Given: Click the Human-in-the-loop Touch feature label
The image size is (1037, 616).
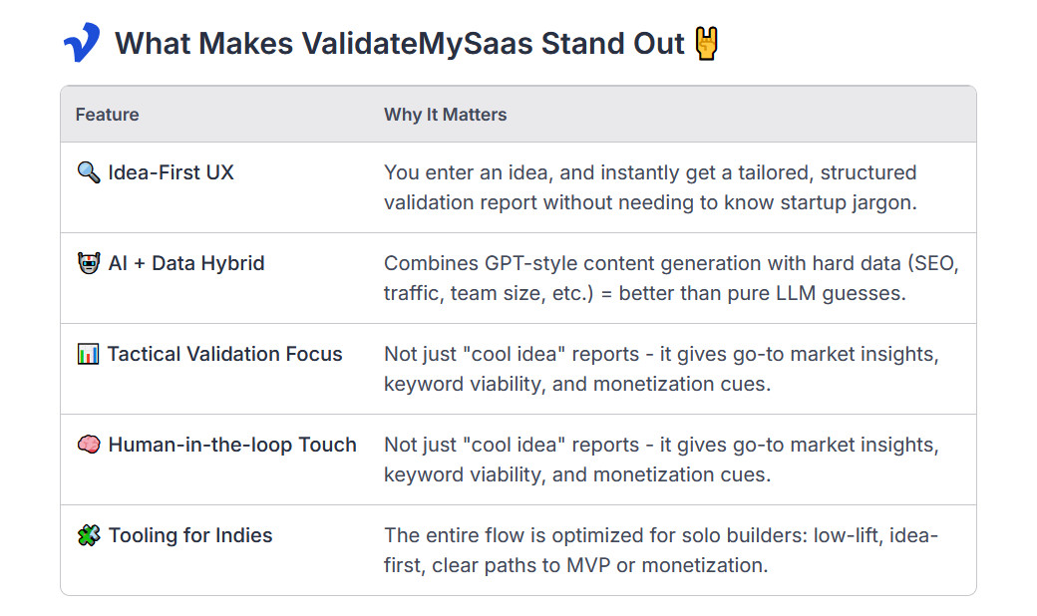Looking at the screenshot, I should 232,445.
